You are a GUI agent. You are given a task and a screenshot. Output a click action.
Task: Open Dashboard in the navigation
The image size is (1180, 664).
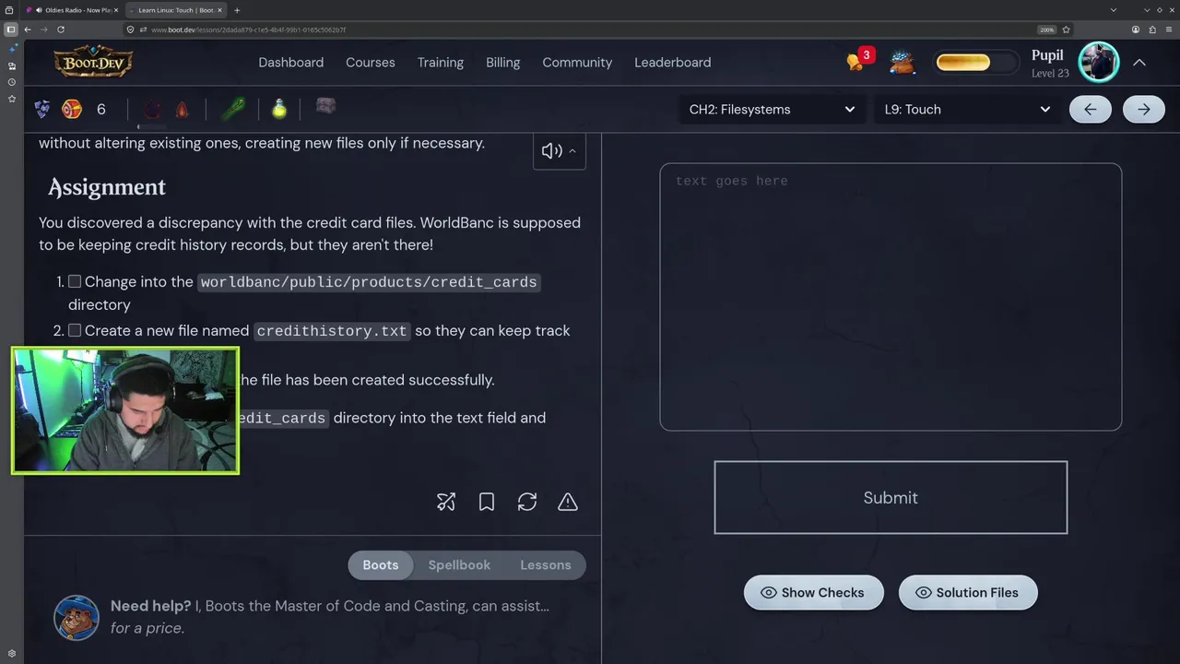click(x=290, y=62)
